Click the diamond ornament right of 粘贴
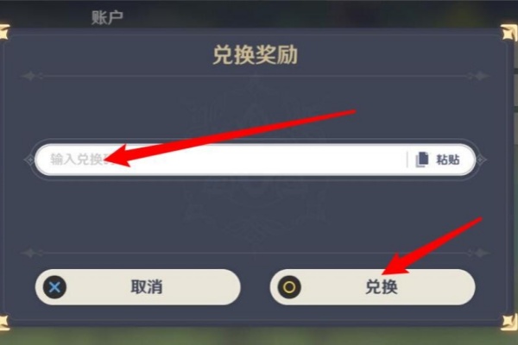Image resolution: width=518 pixels, height=345 pixels. [481, 160]
